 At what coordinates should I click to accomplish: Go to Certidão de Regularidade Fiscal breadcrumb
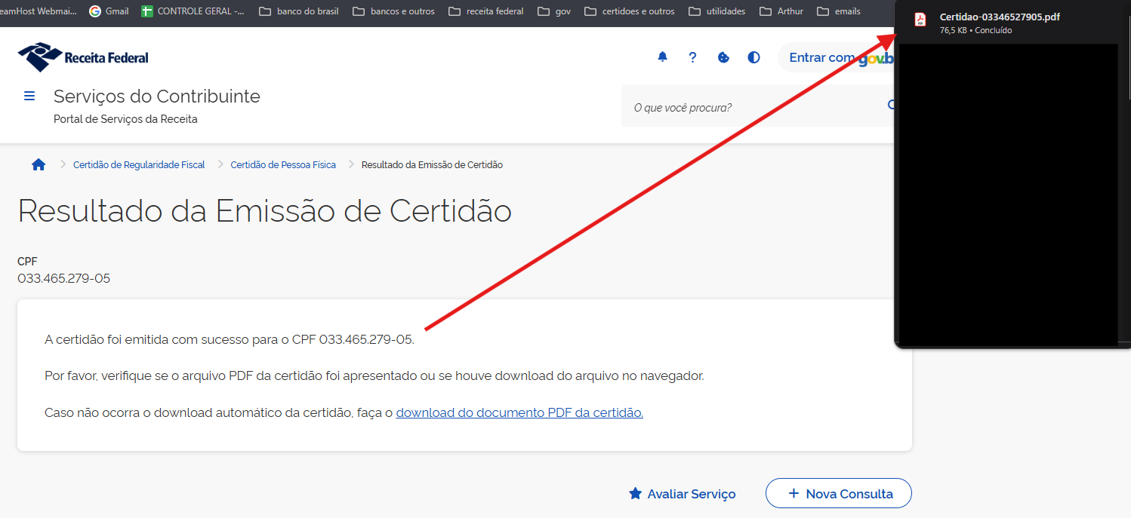pyautogui.click(x=139, y=164)
